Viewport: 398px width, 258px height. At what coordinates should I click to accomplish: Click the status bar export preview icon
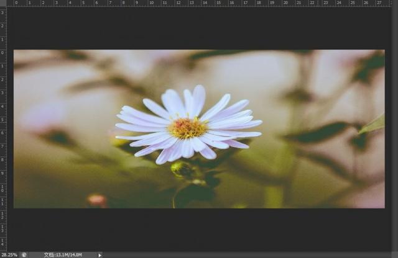(x=24, y=255)
